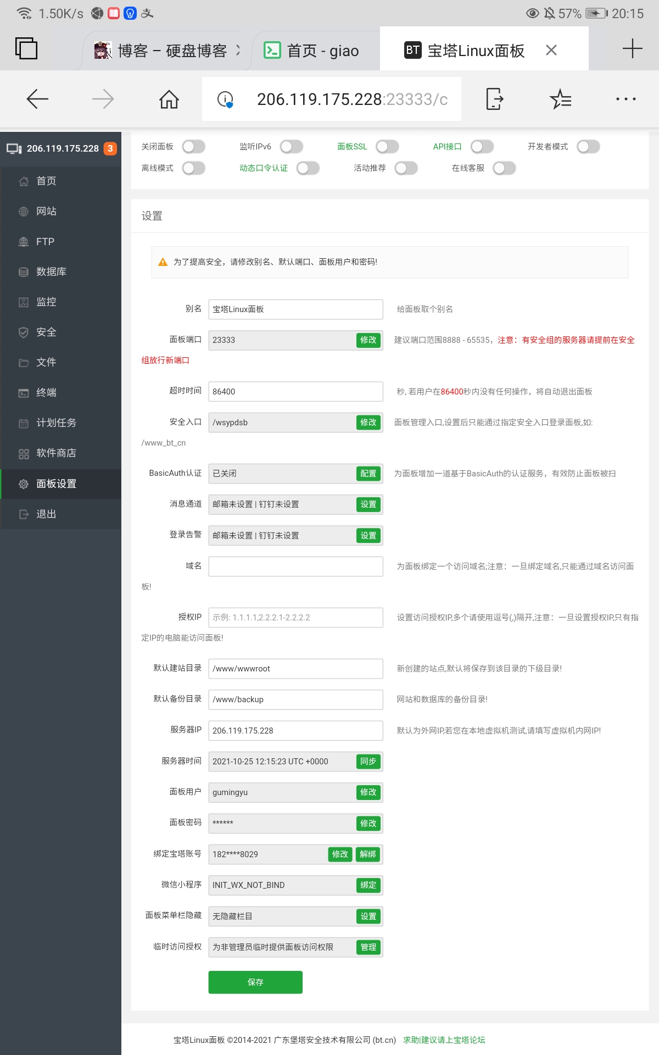Image resolution: width=659 pixels, height=1055 pixels.
Task: Open the notification badge showing 3
Action: pyautogui.click(x=110, y=148)
